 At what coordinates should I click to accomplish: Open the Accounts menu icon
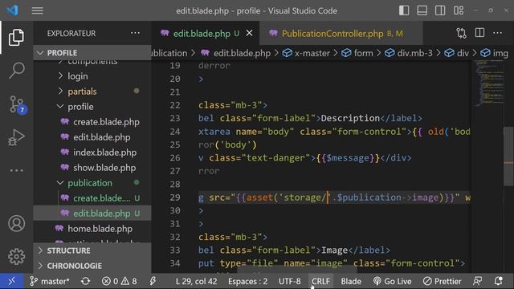(x=16, y=224)
